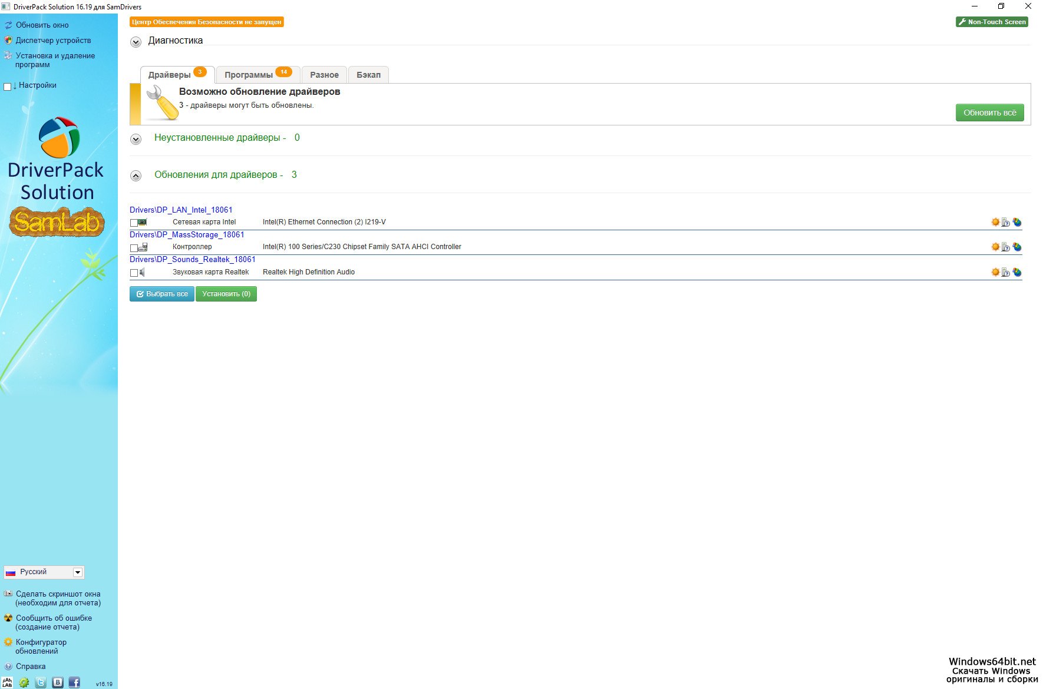Screen dimensions: 1043x689
Task: Click the green gear icon at sidebar bottom
Action: point(24,682)
